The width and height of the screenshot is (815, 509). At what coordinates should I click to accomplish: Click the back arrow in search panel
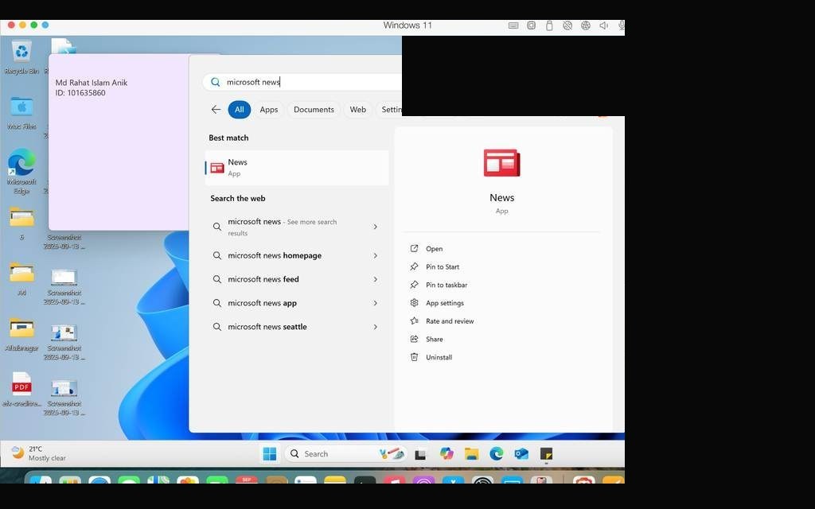pyautogui.click(x=216, y=109)
